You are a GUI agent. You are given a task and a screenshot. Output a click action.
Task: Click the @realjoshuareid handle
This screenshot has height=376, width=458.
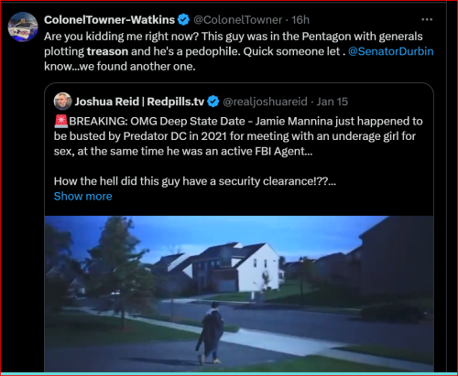coord(265,102)
